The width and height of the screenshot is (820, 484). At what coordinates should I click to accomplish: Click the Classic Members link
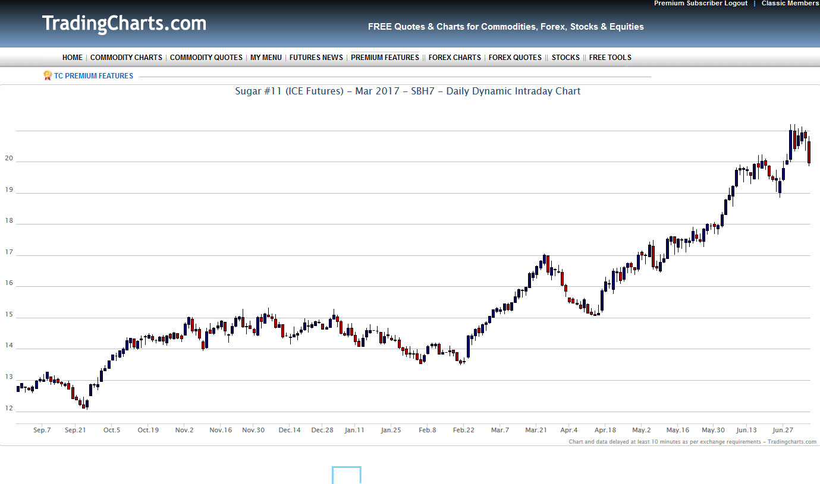[790, 4]
